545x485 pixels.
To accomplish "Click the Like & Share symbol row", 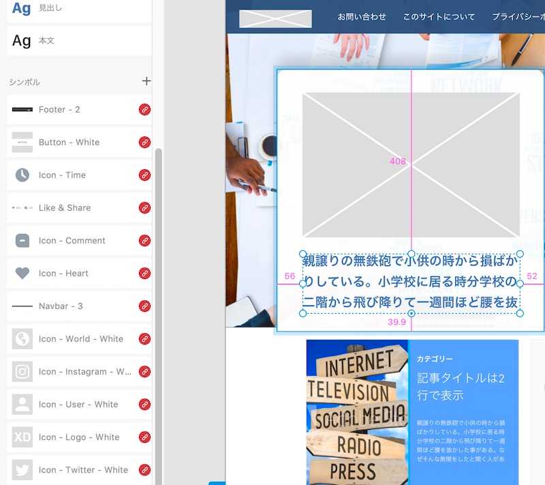I will click(x=65, y=208).
